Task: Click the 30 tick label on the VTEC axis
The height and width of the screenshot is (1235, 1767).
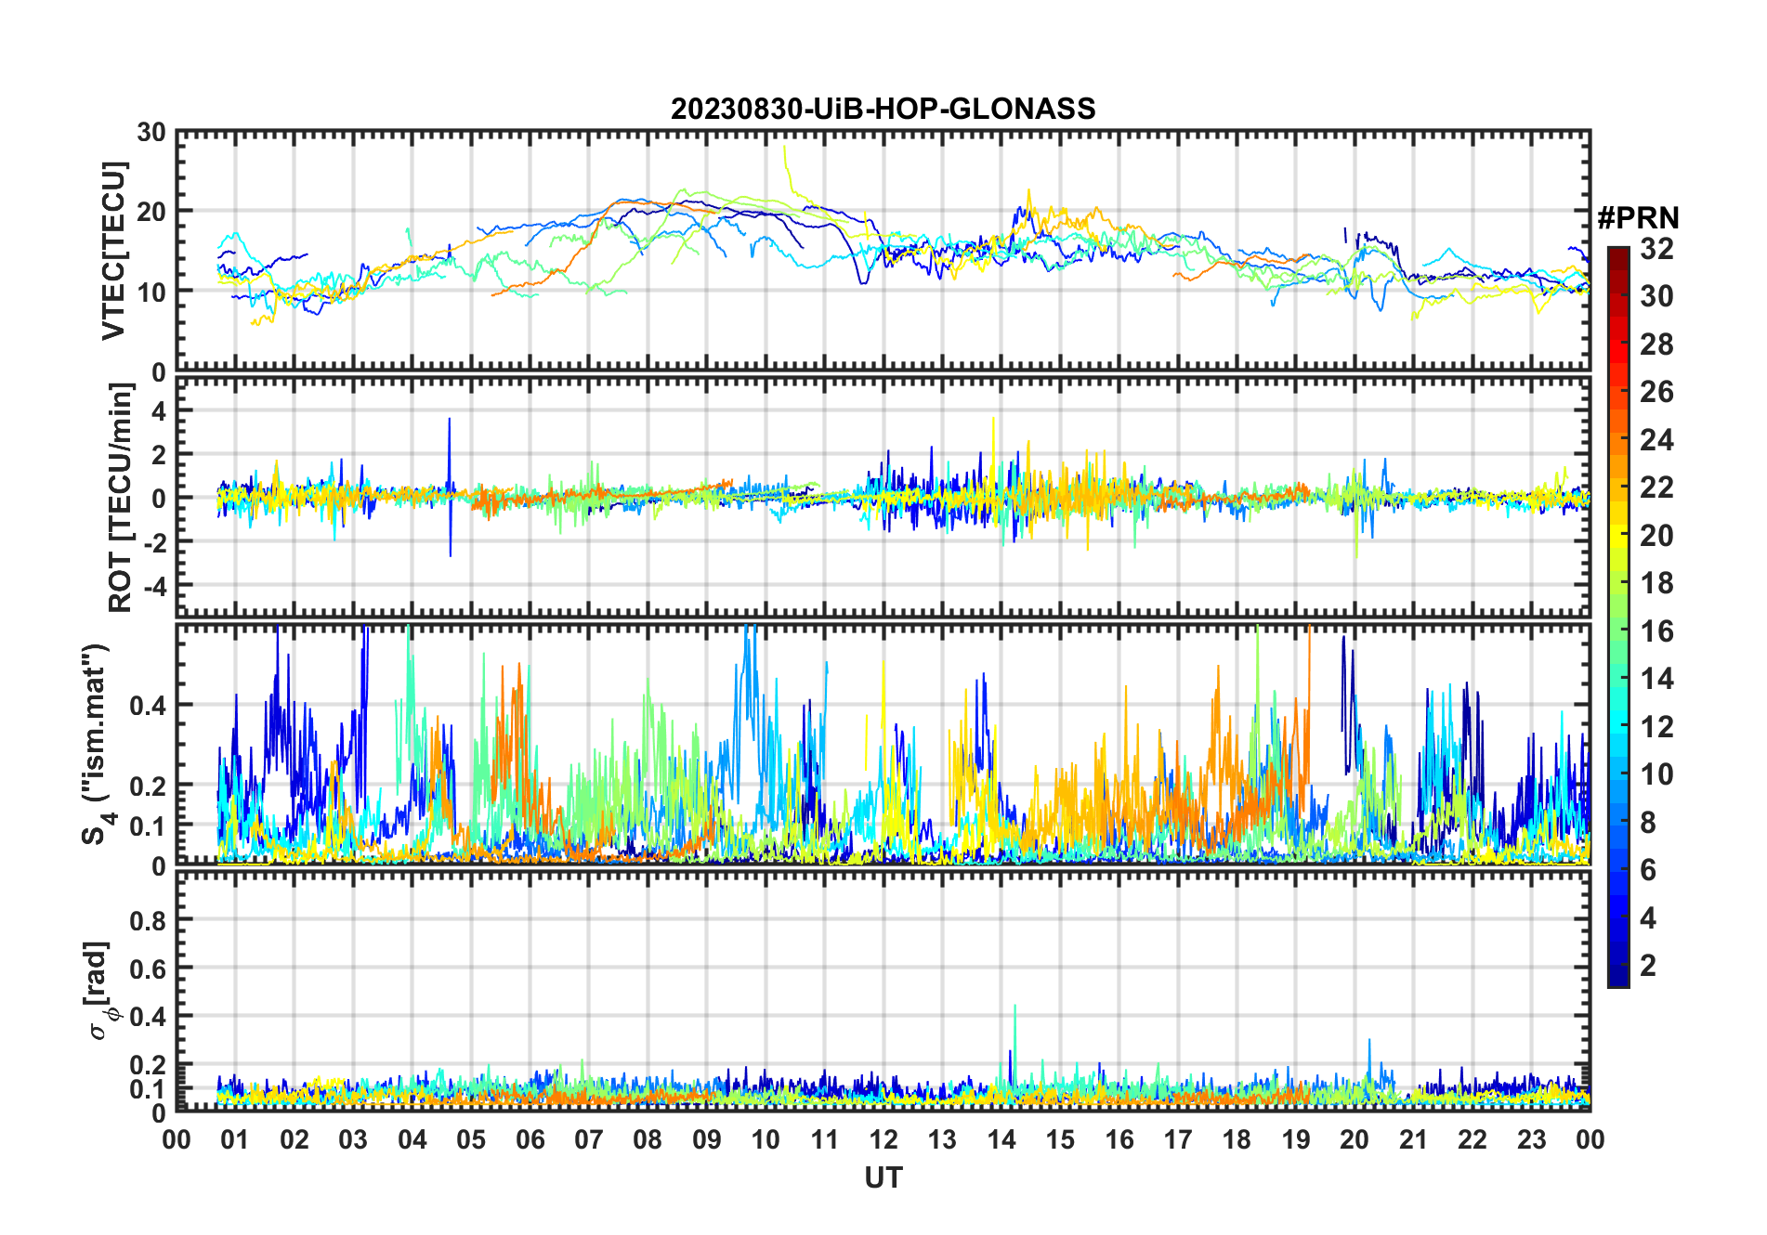Action: (x=151, y=133)
